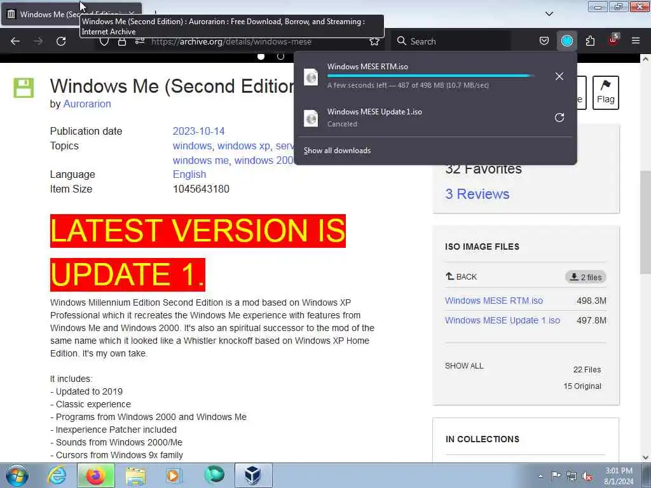This screenshot has width=651, height=488.
Task: Click the green floppy software icon
Action: pos(24,88)
